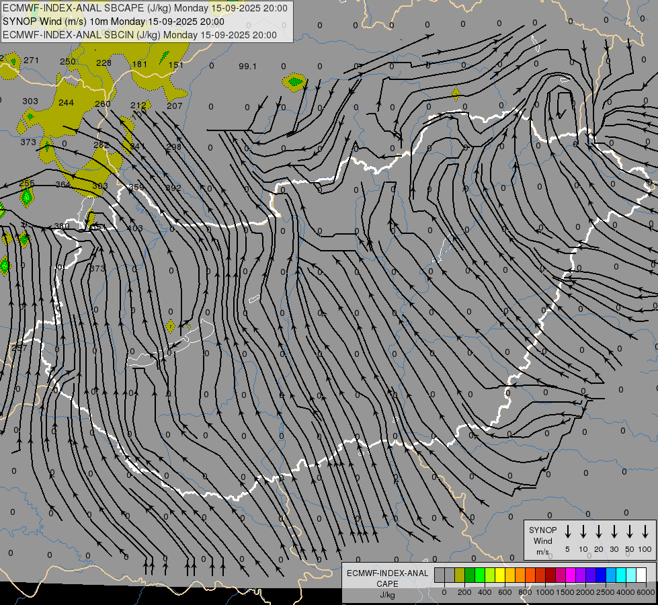Click the map value 364
This screenshot has width=658, height=605.
(x=63, y=184)
